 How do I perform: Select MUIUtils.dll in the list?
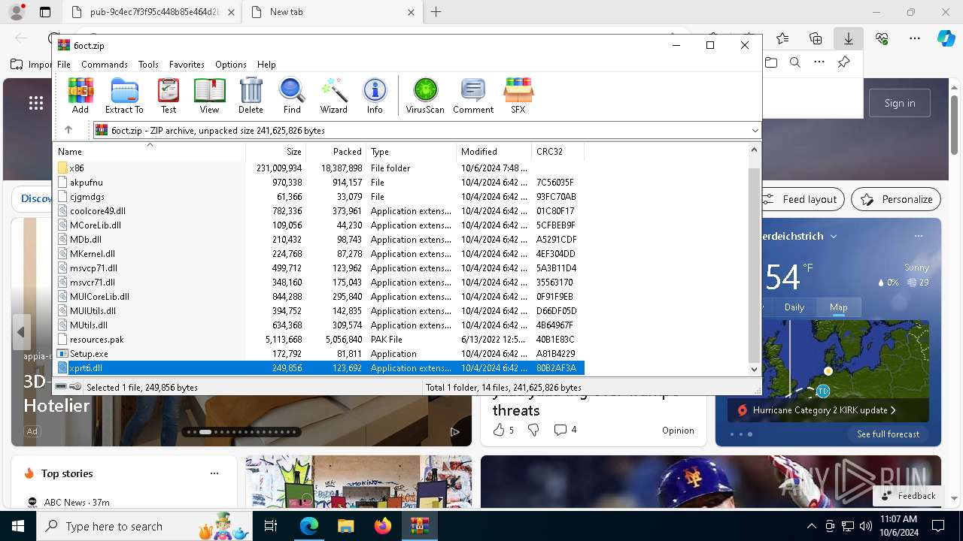tap(320, 311)
